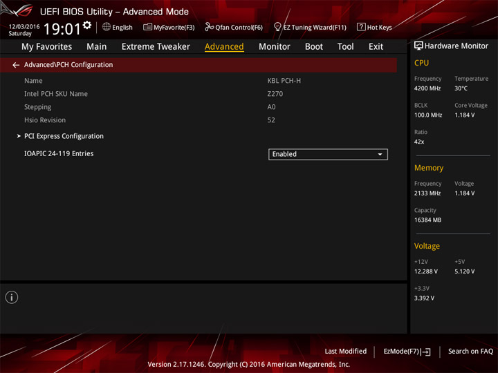Click the settings gear next to the clock

pos(87,25)
